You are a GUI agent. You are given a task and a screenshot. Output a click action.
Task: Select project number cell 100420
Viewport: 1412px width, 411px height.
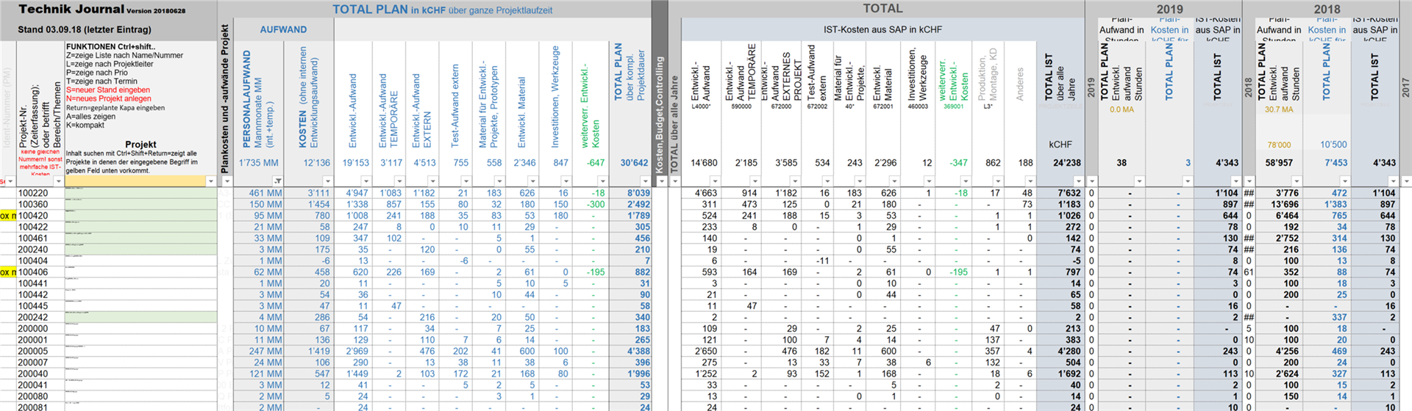(40, 216)
